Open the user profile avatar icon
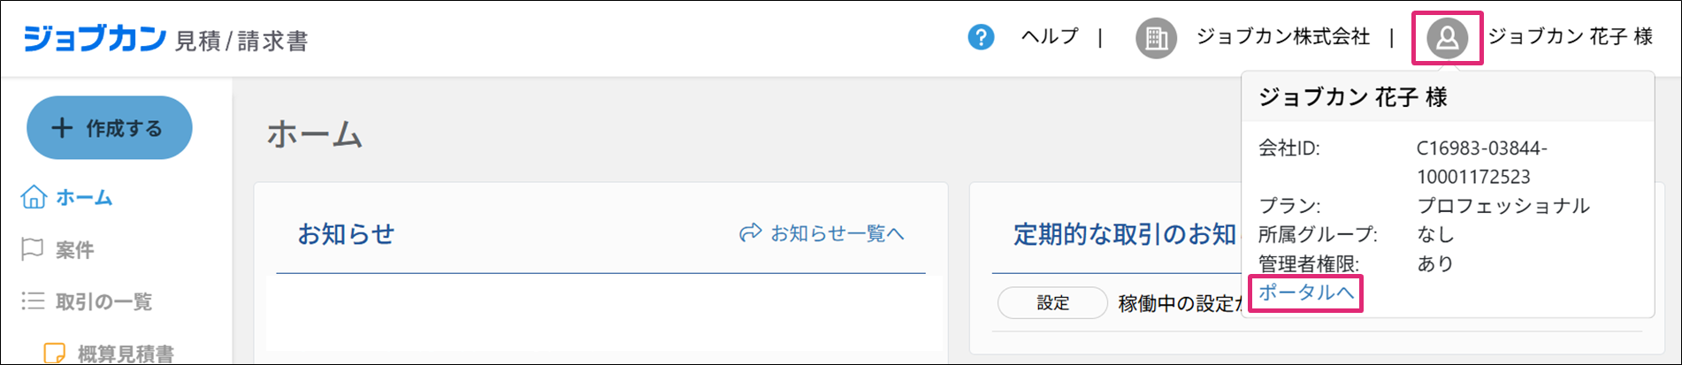This screenshot has width=1682, height=365. tap(1447, 38)
